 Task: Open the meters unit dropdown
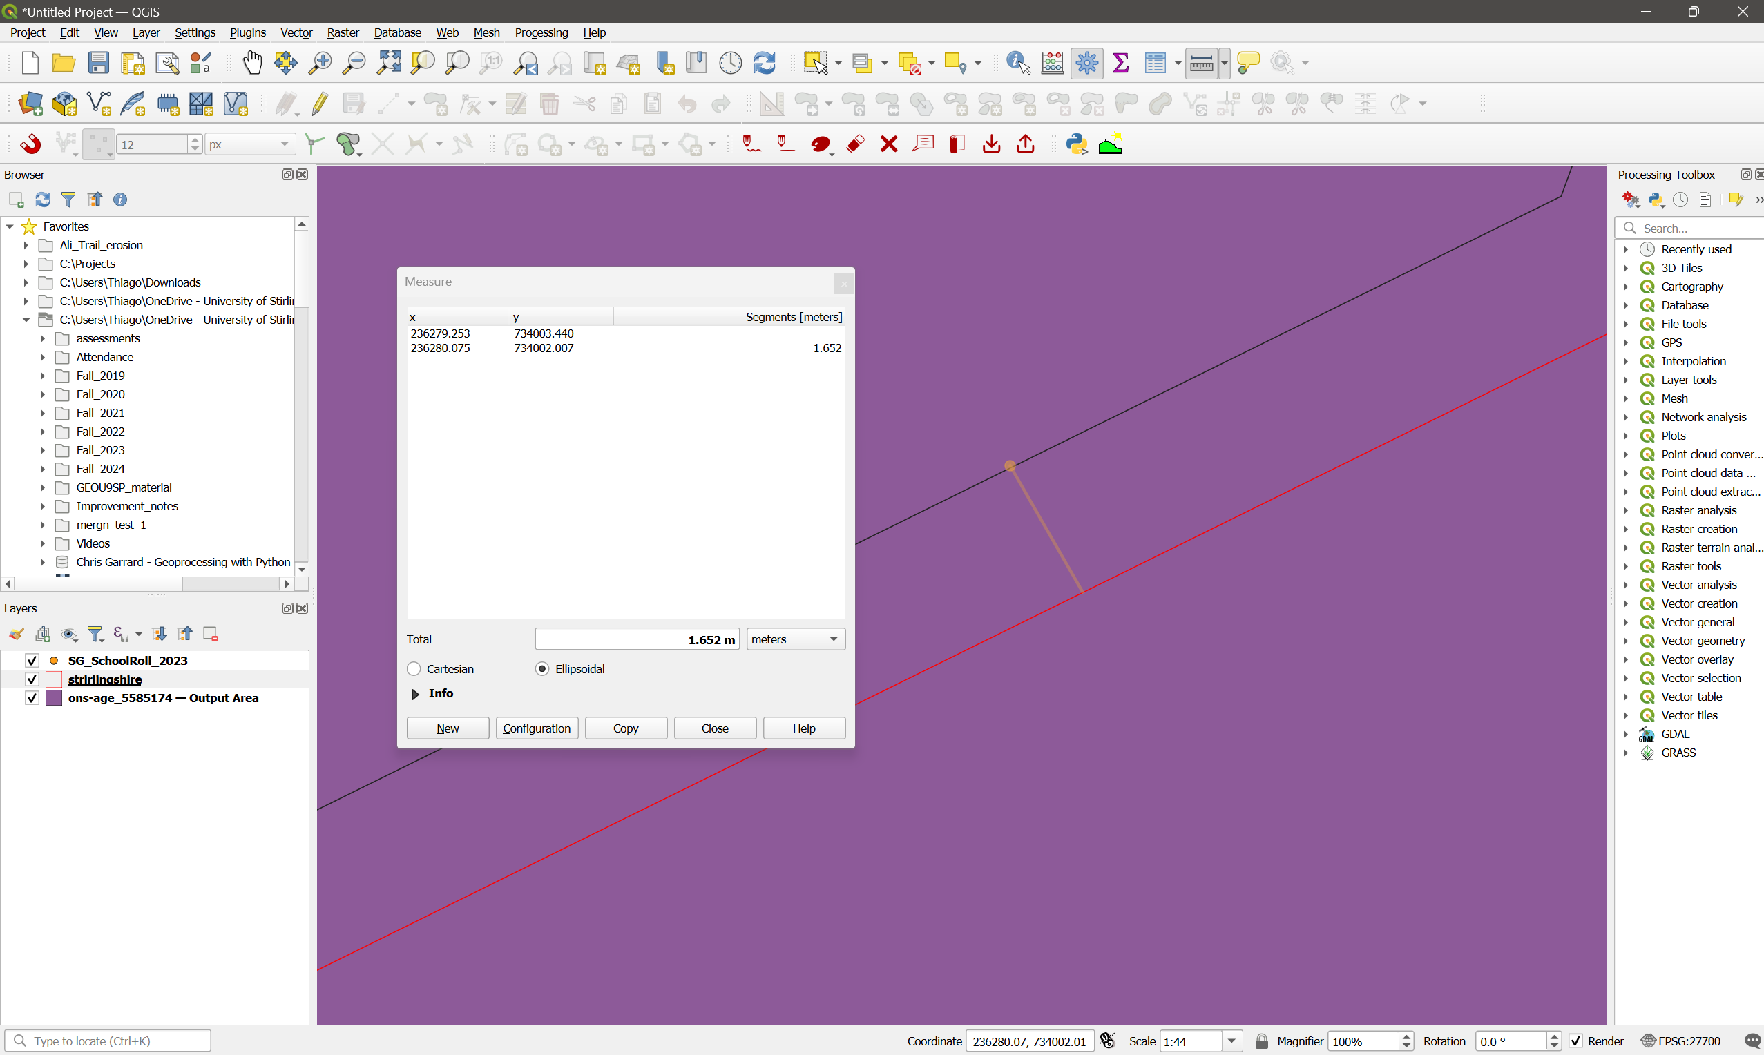(796, 639)
